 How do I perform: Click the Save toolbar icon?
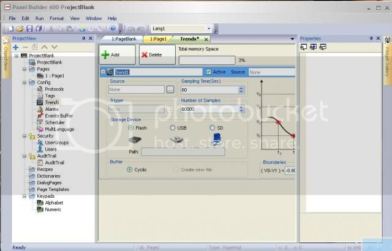click(29, 29)
